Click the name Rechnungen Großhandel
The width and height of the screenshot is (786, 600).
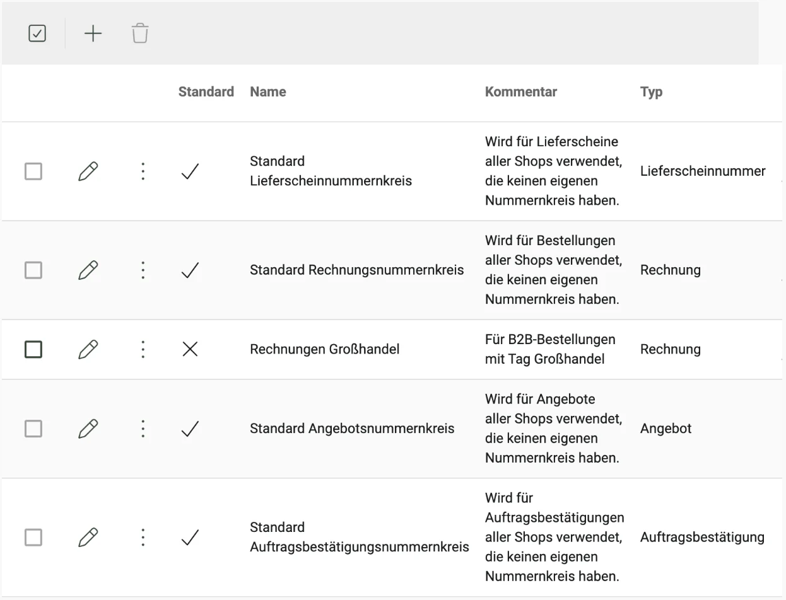[325, 349]
